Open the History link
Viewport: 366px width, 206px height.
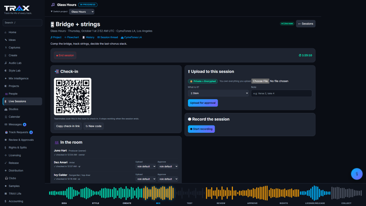[88, 37]
